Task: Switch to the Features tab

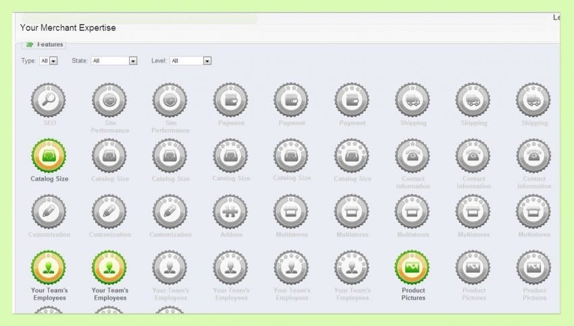Action: (45, 44)
